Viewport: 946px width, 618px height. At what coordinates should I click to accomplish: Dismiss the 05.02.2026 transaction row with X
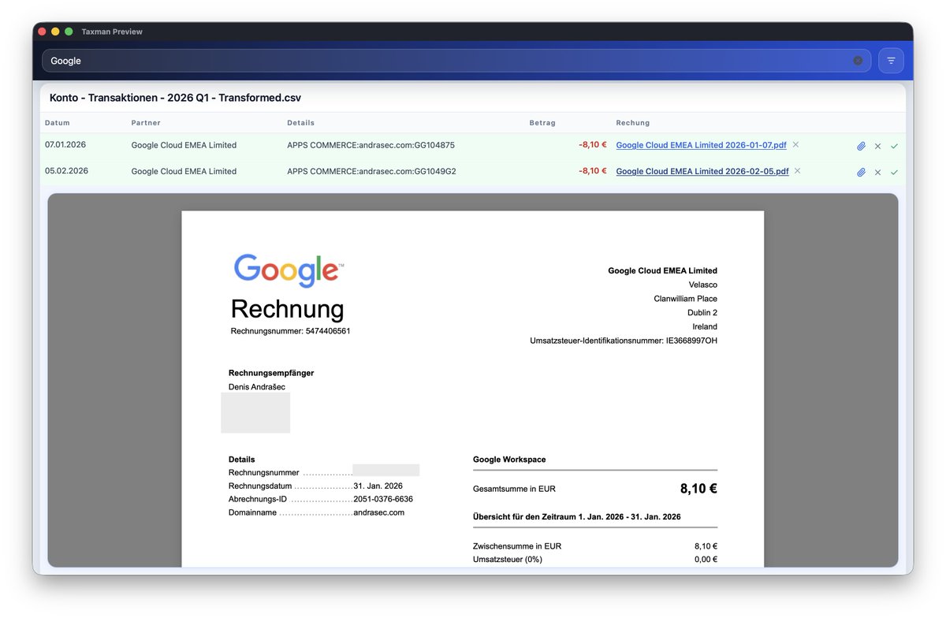[x=877, y=172]
